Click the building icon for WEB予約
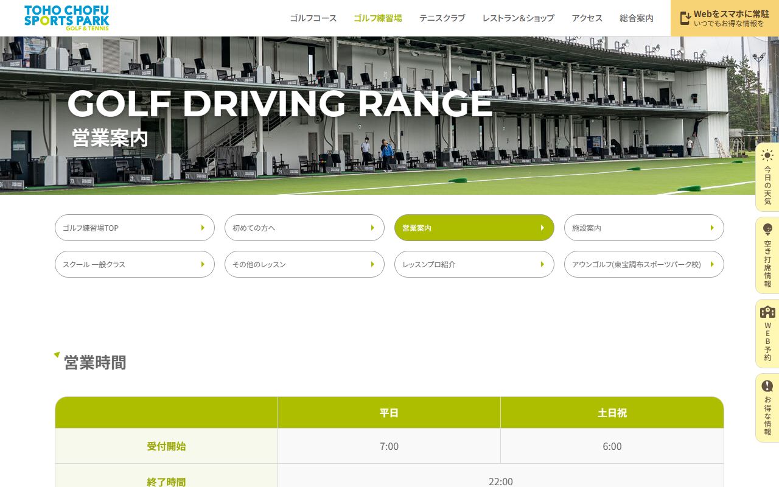Screen dimensions: 779x487 coord(767,312)
